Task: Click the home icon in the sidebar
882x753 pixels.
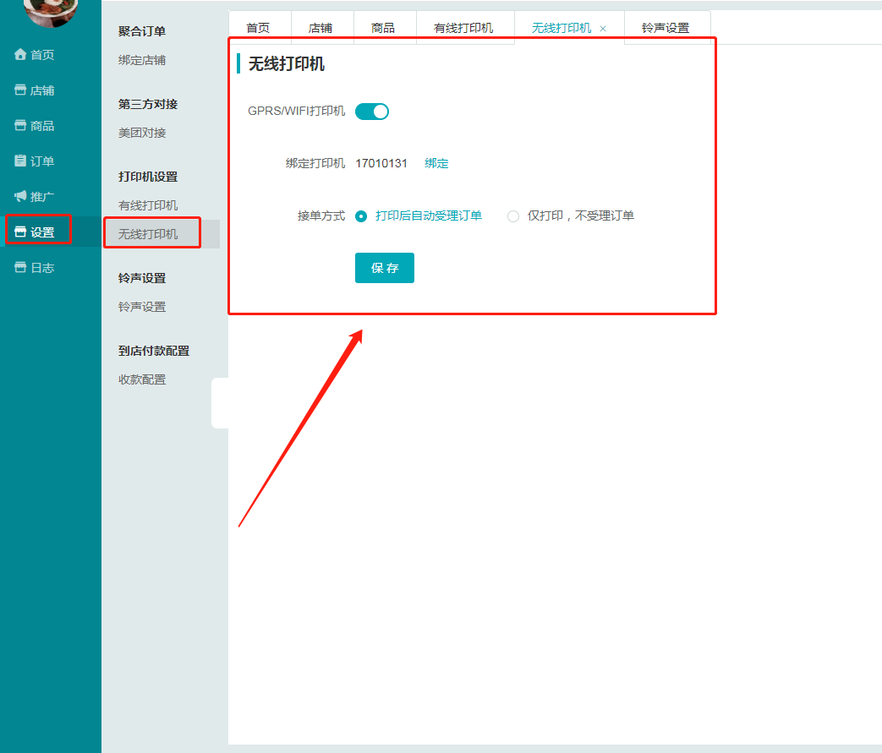Action: (20, 55)
